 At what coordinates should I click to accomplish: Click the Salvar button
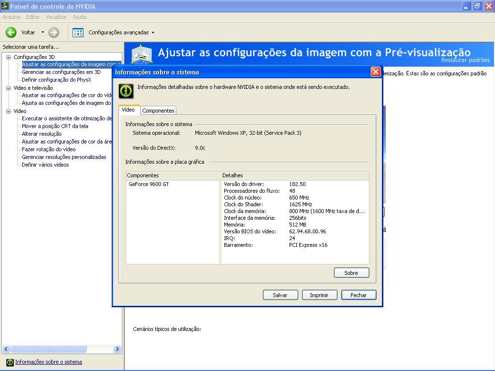pos(280,295)
